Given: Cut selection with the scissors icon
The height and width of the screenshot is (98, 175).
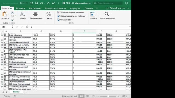Looking at the screenshot, I should click(12, 12).
